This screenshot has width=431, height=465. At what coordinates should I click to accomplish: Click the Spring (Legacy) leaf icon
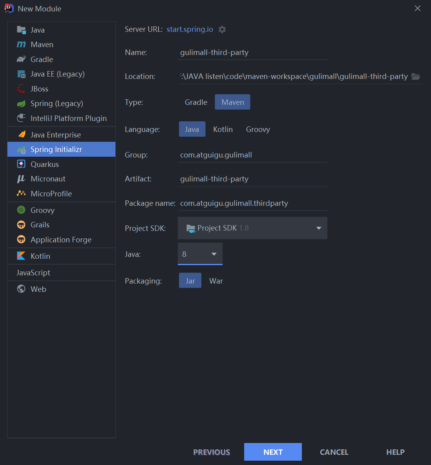pyautogui.click(x=21, y=104)
